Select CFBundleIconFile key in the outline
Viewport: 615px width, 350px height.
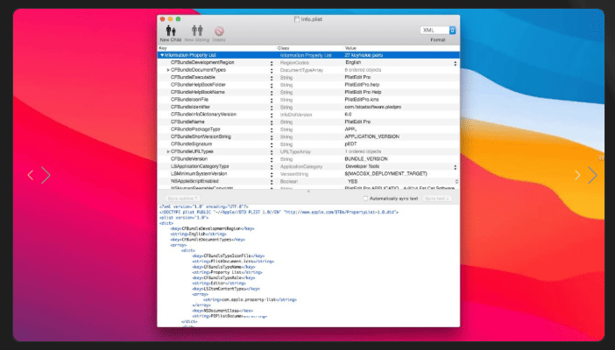(x=189, y=100)
